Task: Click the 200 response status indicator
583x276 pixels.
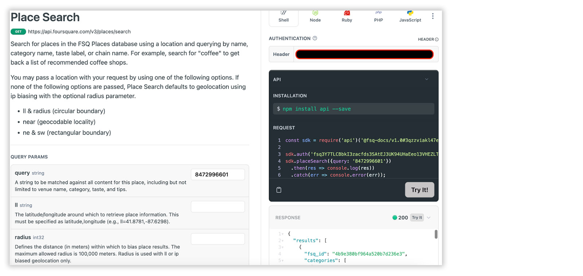Action: (x=400, y=218)
